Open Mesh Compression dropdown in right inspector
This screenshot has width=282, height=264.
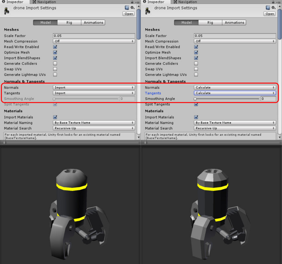coord(235,41)
